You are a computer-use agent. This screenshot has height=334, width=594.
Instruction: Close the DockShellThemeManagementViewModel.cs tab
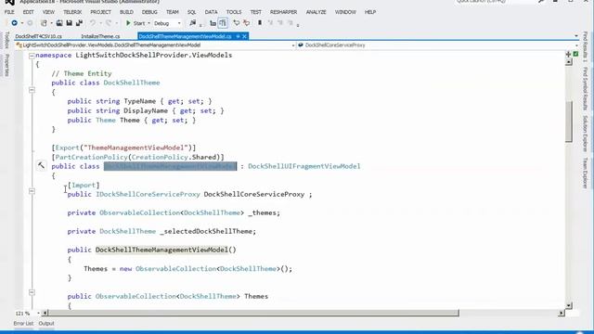[x=244, y=36]
